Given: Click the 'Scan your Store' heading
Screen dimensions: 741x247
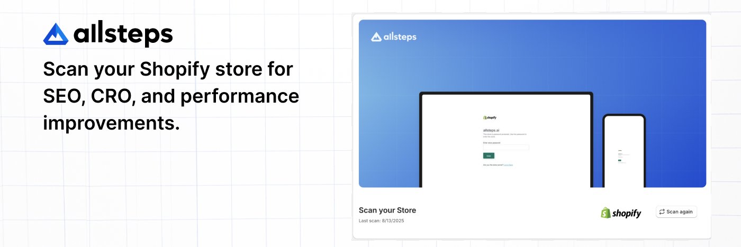Looking at the screenshot, I should 387,210.
